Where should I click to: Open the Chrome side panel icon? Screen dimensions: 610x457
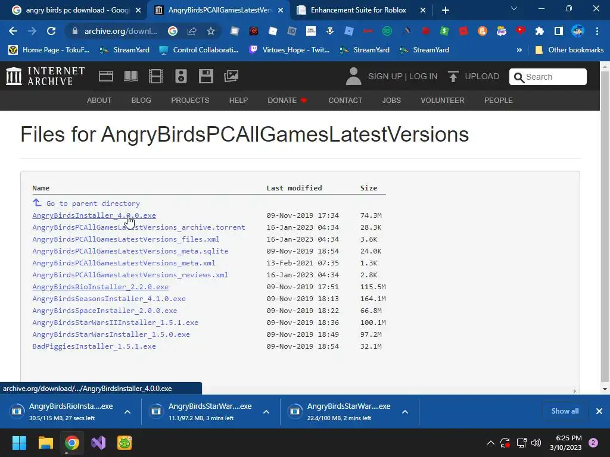(x=559, y=31)
